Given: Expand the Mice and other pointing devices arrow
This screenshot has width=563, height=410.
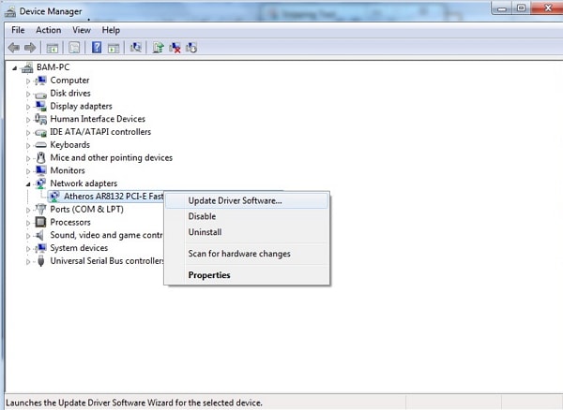Looking at the screenshot, I should pyautogui.click(x=28, y=158).
